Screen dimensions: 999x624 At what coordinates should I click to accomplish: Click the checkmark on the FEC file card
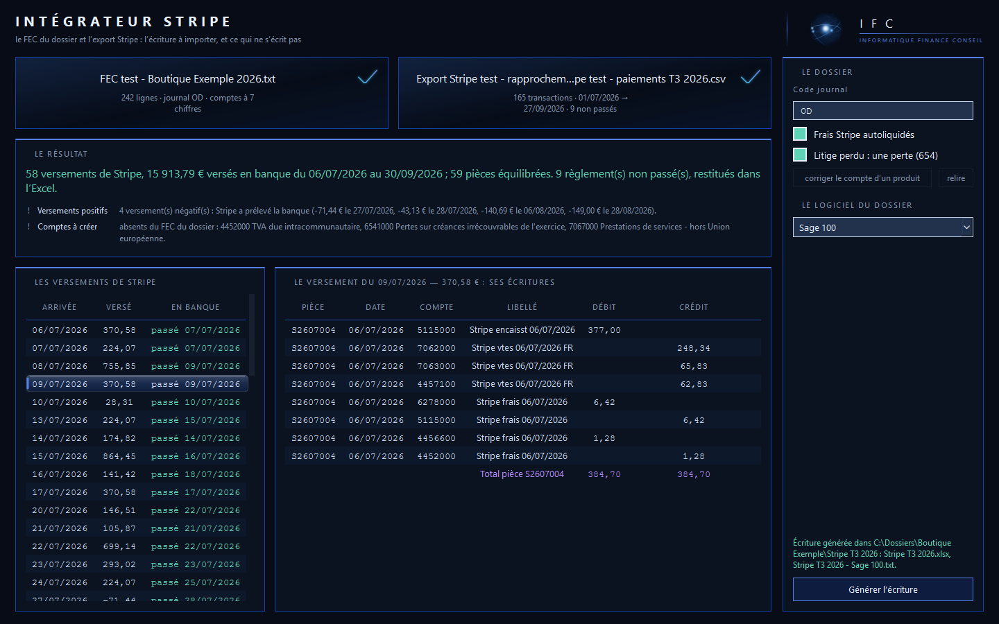point(368,77)
